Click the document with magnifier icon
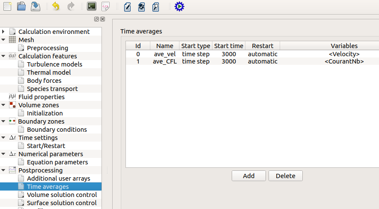The width and height of the screenshot is (379, 209). (156, 6)
